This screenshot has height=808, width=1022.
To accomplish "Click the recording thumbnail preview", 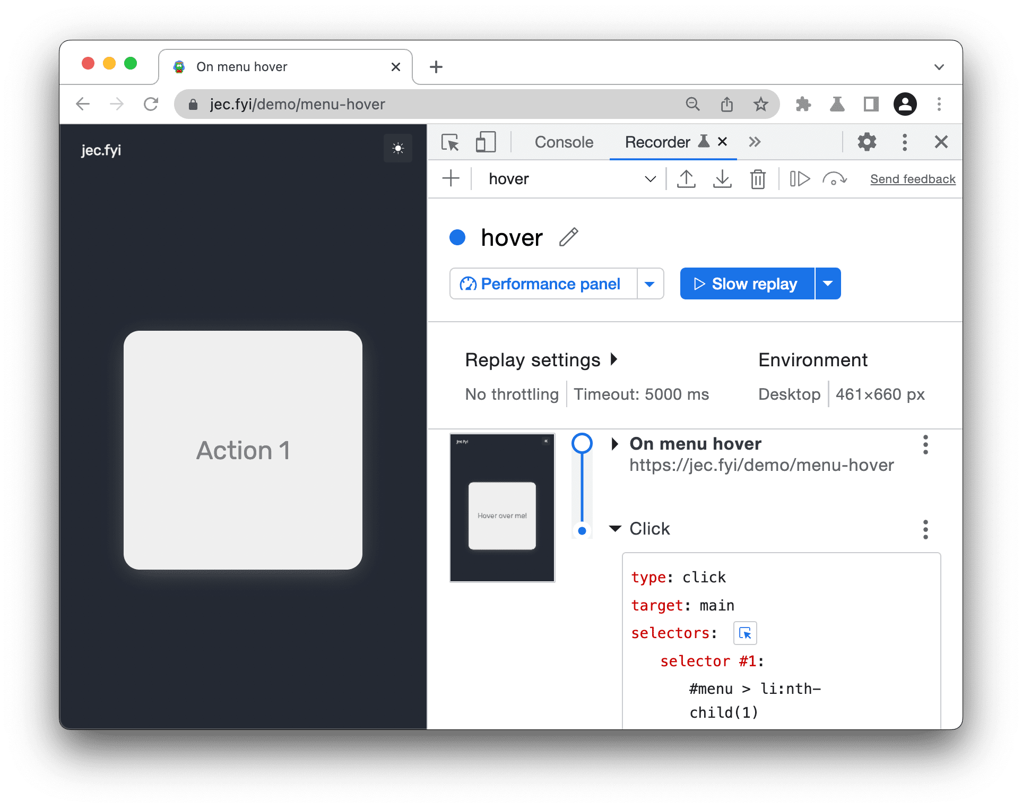I will [x=504, y=508].
